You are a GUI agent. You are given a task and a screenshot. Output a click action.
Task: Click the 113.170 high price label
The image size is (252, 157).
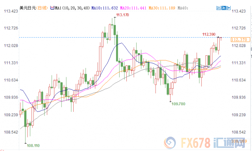click(122, 15)
